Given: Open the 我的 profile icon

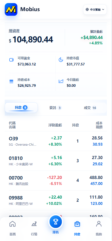Looking at the screenshot, I should point(99,224).
